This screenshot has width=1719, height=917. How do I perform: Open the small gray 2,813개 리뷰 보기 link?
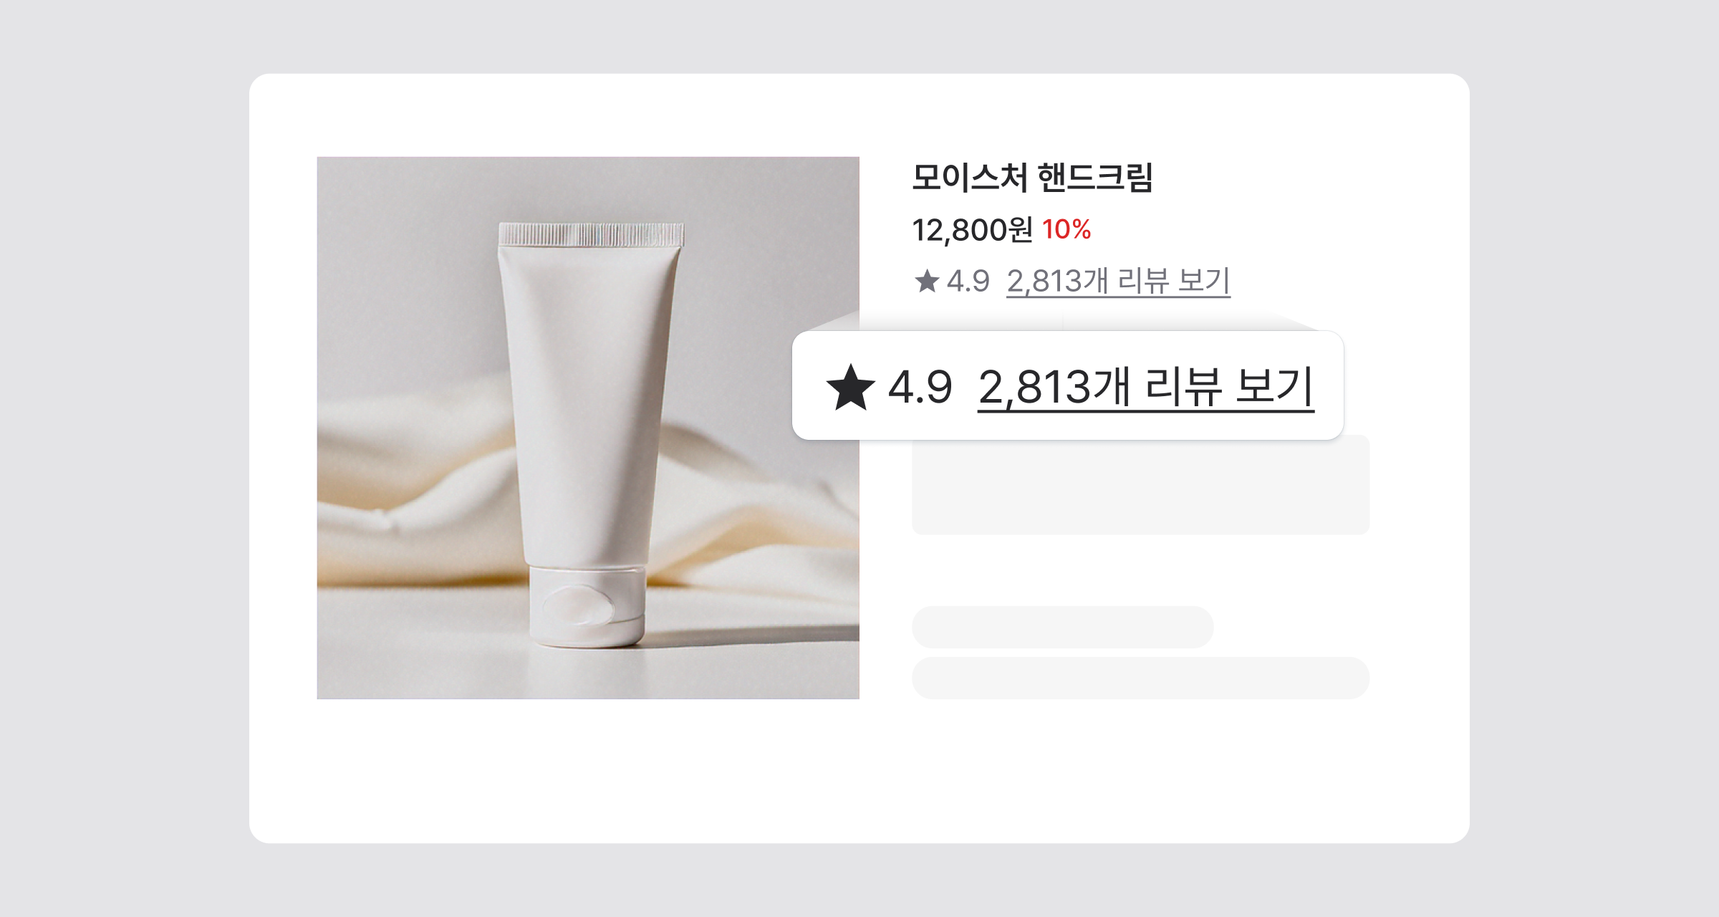[x=1118, y=281]
